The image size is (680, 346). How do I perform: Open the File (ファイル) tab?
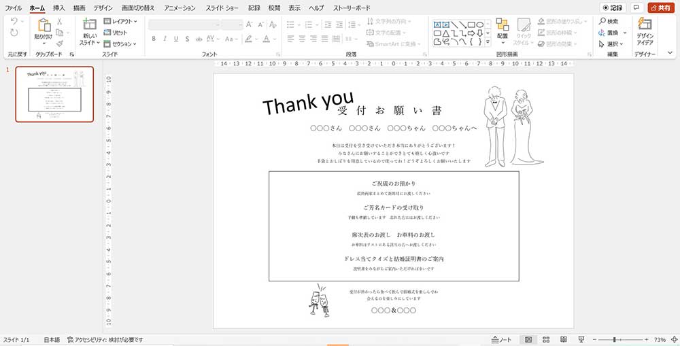(x=13, y=7)
